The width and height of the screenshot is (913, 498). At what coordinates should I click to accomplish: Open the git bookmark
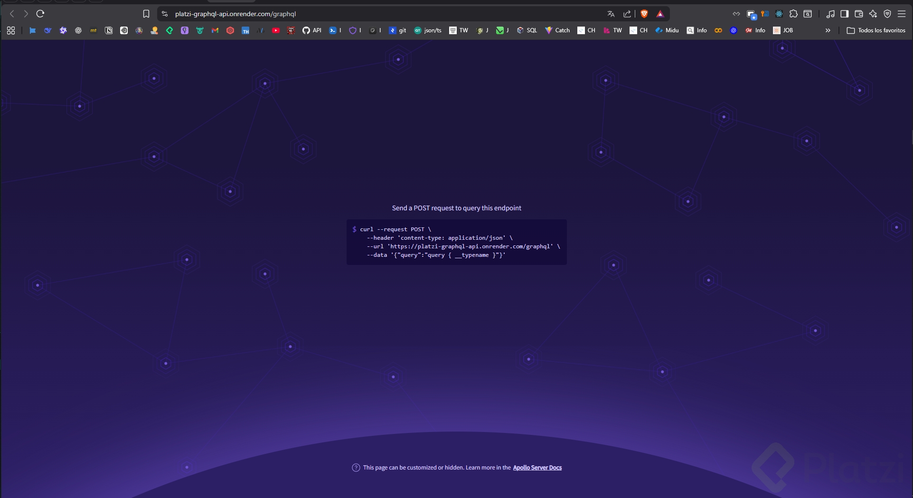pyautogui.click(x=398, y=30)
